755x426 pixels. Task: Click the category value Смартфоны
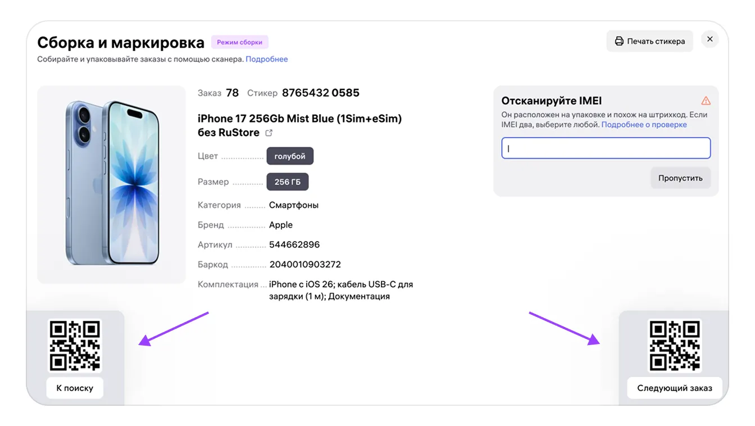pos(294,205)
